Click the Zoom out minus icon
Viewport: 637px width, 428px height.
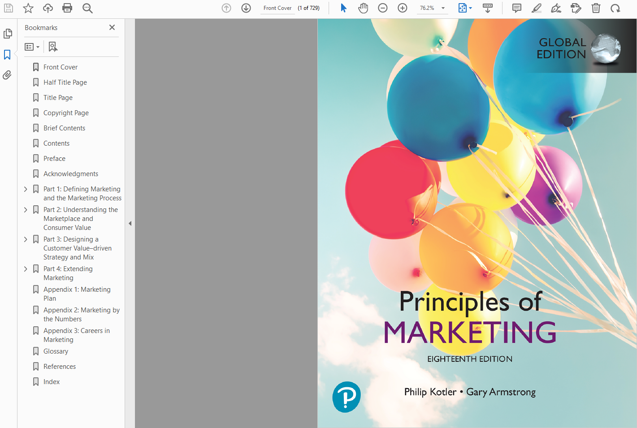(383, 8)
